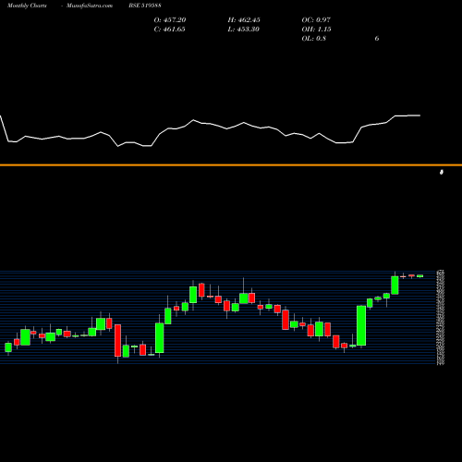Click the OC: 0.97 value
This screenshot has height=462, width=462.
click(316, 20)
